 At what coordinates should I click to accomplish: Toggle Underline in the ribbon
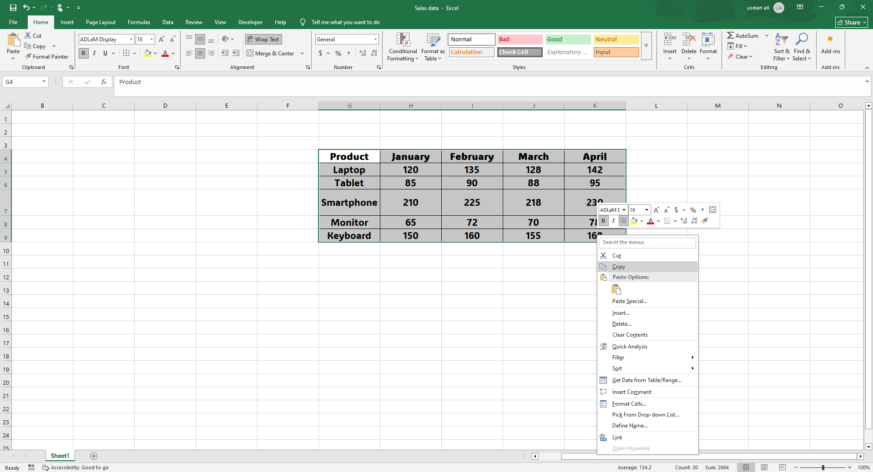tap(105, 53)
